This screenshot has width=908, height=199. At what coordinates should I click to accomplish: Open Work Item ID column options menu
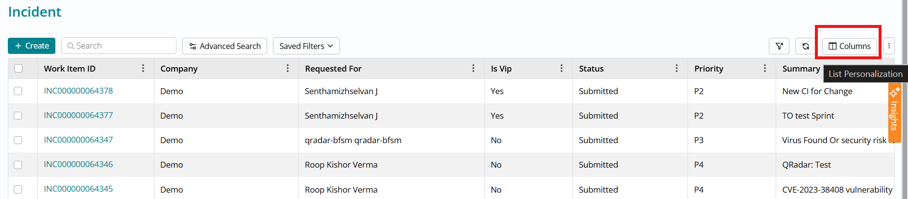click(143, 69)
